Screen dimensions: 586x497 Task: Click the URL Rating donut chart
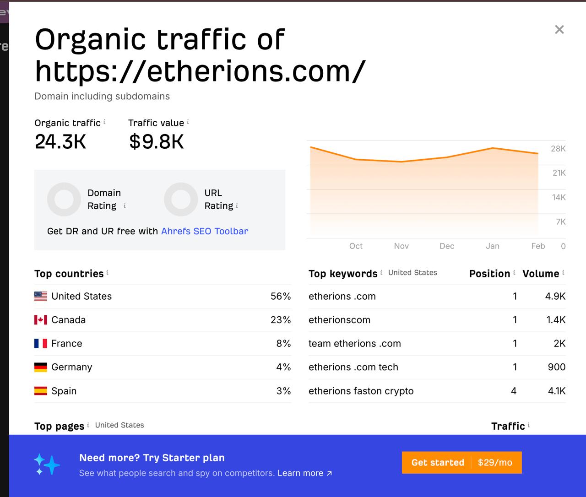click(x=181, y=200)
